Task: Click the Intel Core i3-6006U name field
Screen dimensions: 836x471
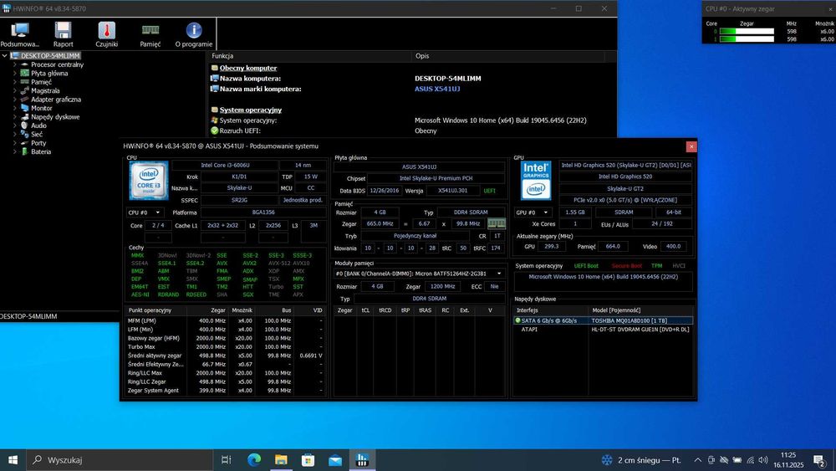Action: pyautogui.click(x=225, y=166)
